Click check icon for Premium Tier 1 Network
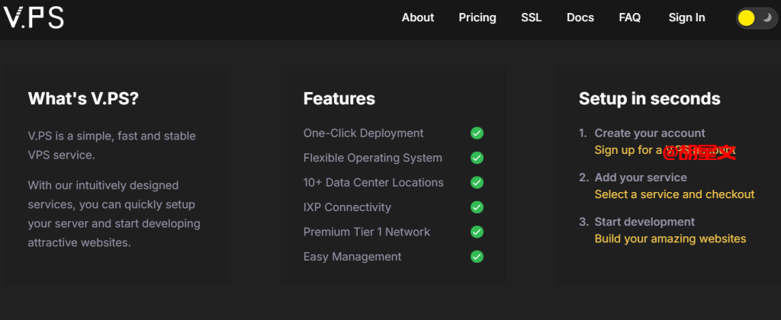Image resolution: width=781 pixels, height=320 pixels. tap(477, 232)
